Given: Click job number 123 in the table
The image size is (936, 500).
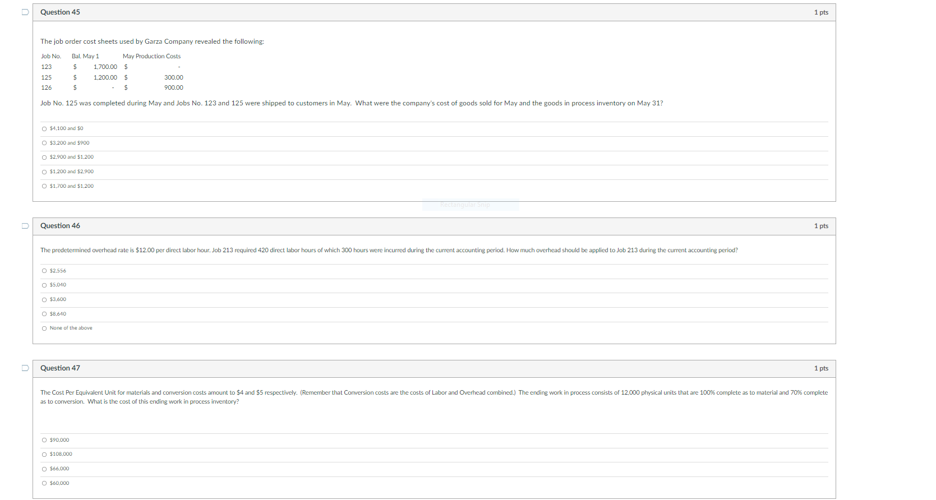Looking at the screenshot, I should [x=47, y=67].
